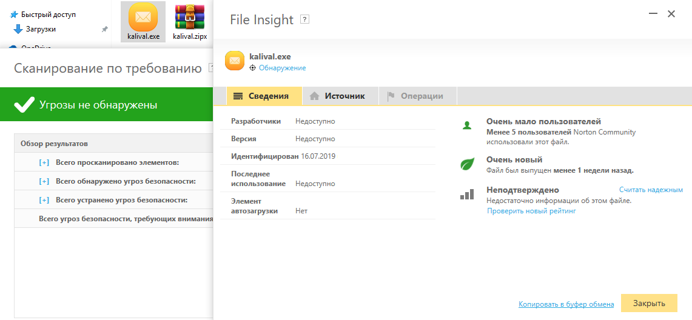
Task: Click the kalival.exe envelope icon in File Insight
Action: pyautogui.click(x=234, y=61)
